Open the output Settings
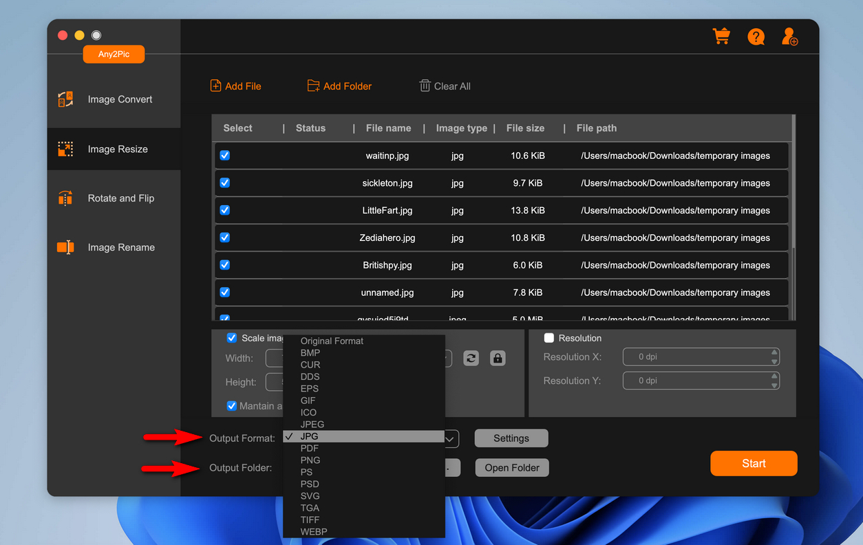 coord(511,438)
